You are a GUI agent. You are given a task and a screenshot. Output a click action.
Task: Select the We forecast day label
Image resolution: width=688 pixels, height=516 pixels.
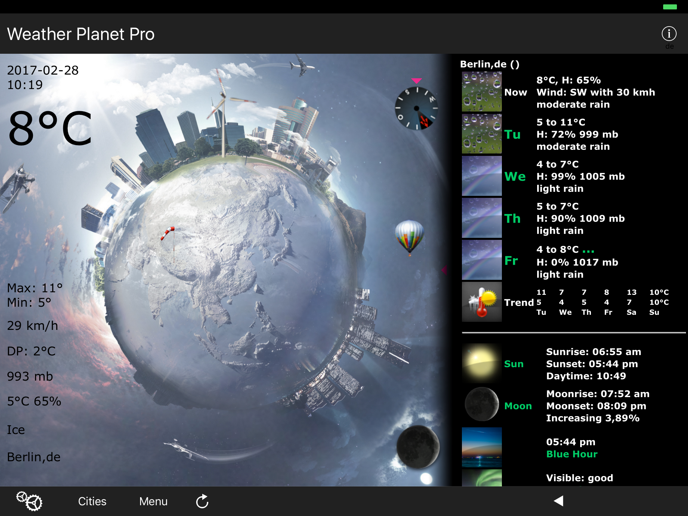coord(515,176)
